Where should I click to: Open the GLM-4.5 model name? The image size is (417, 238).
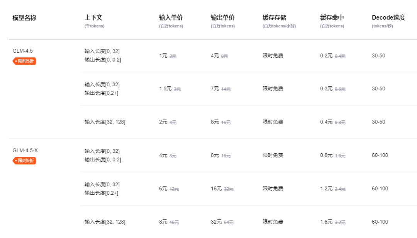click(23, 51)
